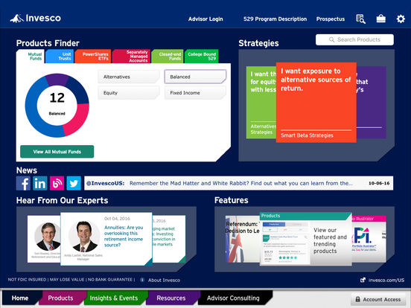Open the Insights & Events tab

coord(114,298)
